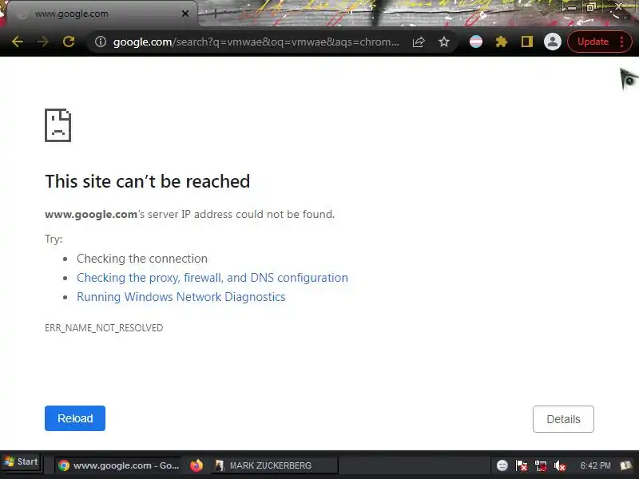Switch to Chrome www.google.com taskbar item
639x479 pixels.
[118, 465]
